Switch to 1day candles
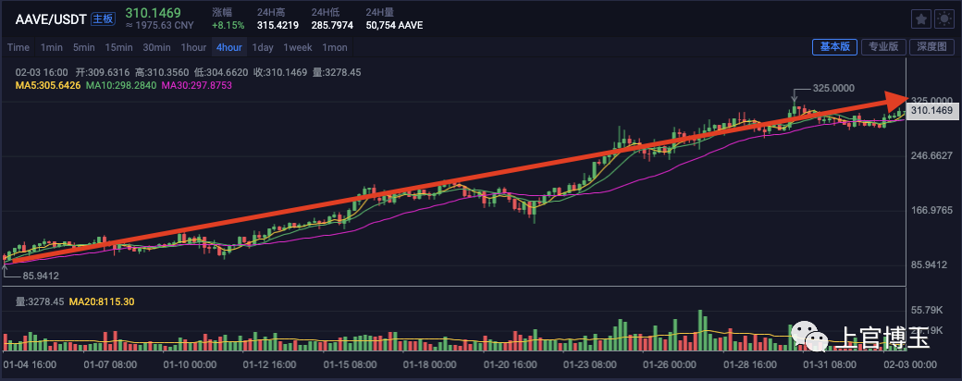962x381 pixels. [263, 47]
